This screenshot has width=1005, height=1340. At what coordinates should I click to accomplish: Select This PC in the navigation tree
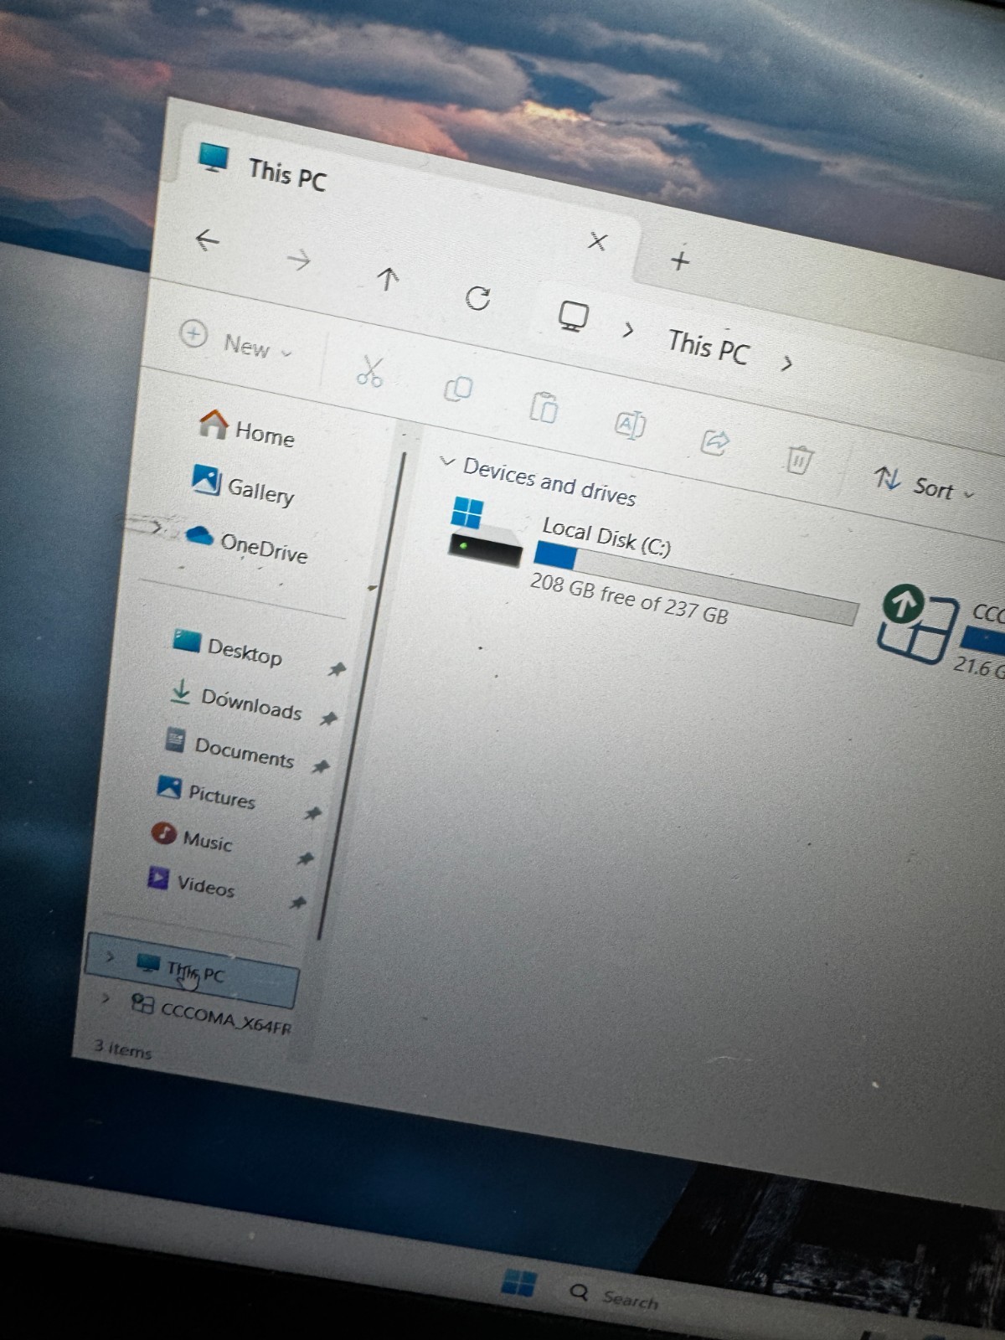192,971
